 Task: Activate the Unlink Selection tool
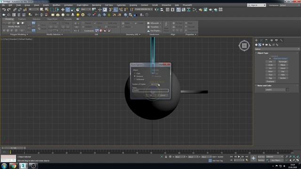(20, 9)
